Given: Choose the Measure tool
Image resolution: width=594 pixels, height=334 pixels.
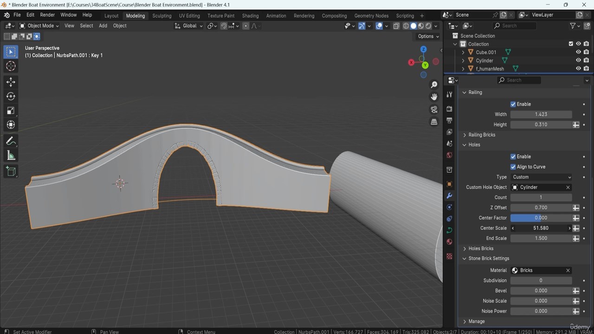Looking at the screenshot, I should point(11,155).
